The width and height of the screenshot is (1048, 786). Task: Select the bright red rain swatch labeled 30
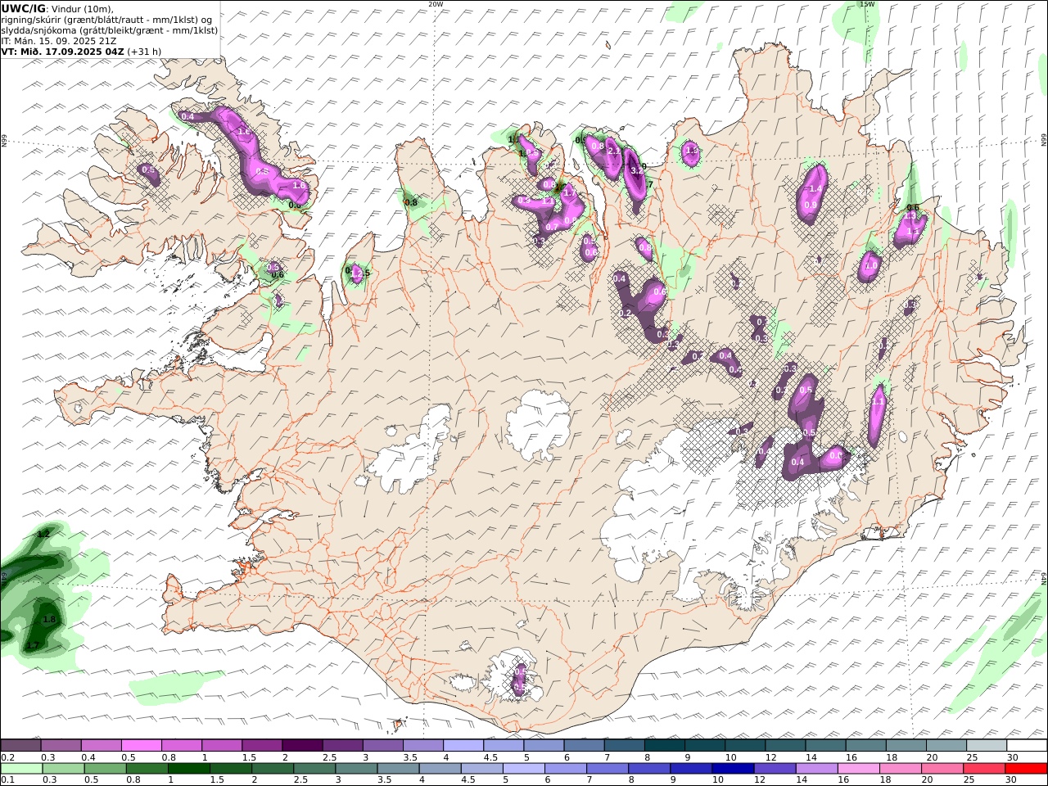tap(1025, 768)
